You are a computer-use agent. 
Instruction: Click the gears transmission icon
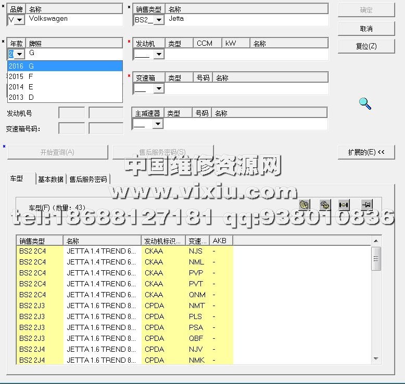[325, 205]
